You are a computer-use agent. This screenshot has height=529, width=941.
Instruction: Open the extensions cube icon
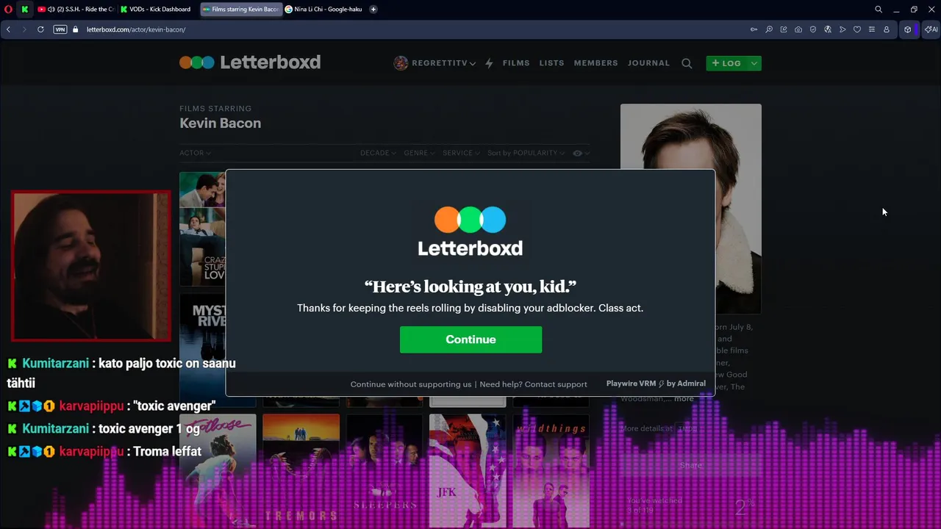click(908, 29)
